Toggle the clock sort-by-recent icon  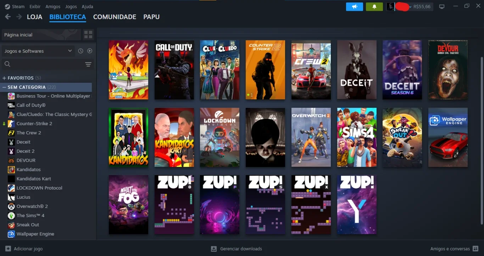[x=80, y=51]
